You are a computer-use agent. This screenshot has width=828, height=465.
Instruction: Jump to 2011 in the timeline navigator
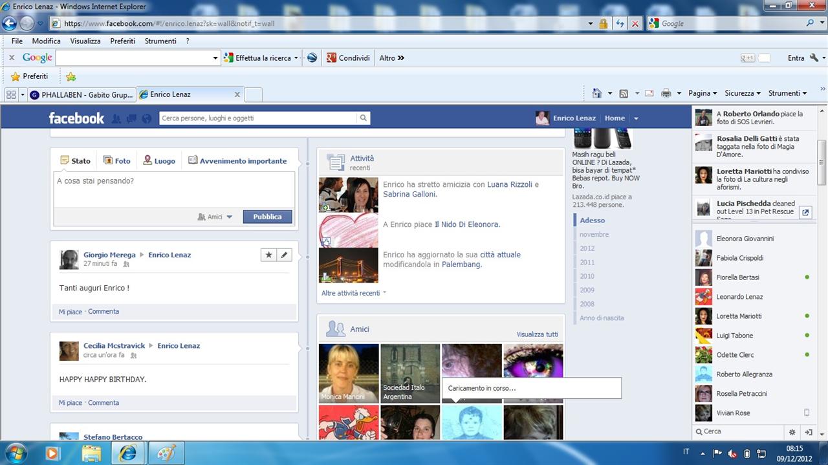[587, 263]
